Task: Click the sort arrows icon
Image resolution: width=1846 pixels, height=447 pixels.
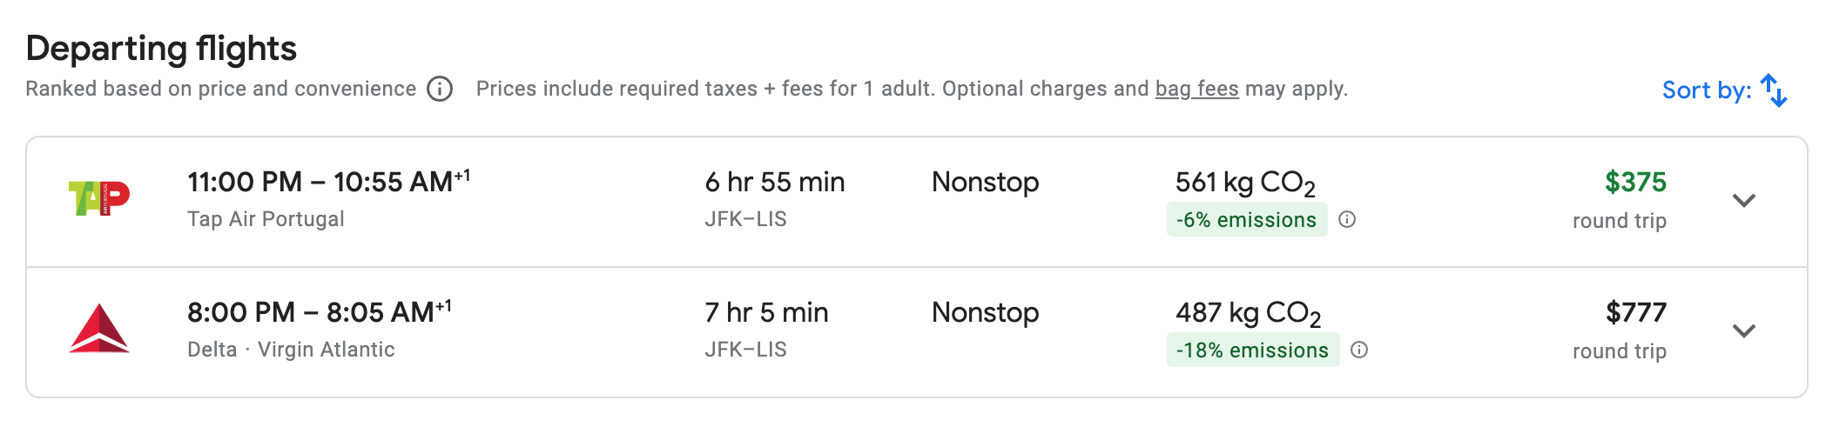Action: tap(1773, 90)
